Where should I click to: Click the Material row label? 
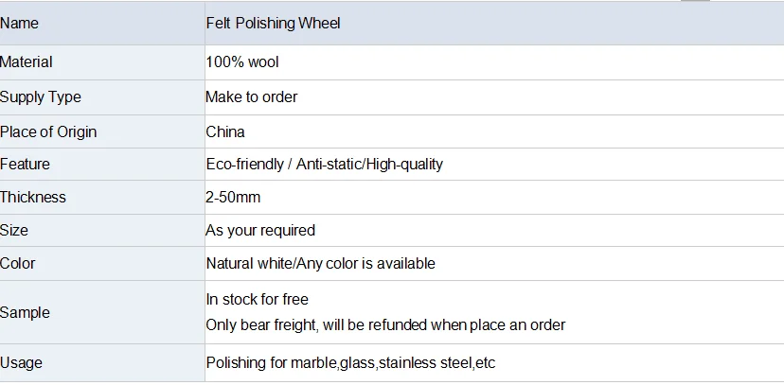tap(27, 62)
